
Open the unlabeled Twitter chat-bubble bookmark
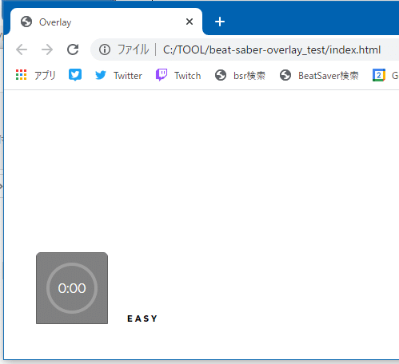coord(75,75)
